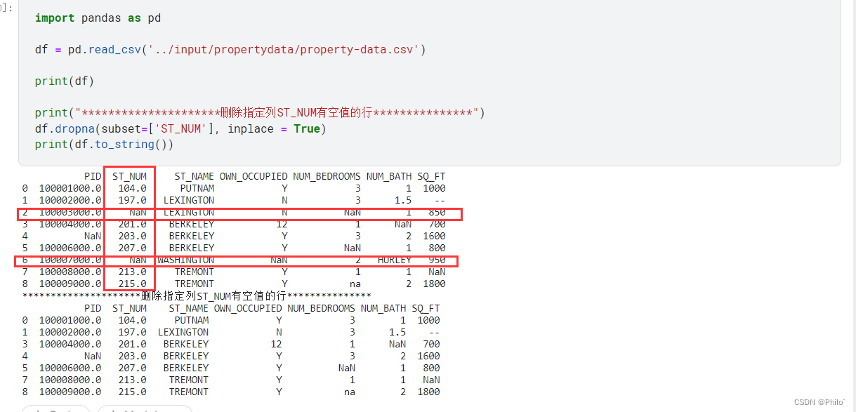Select the WASHINGTON street name cell
This screenshot has height=412, width=856.
click(x=186, y=260)
